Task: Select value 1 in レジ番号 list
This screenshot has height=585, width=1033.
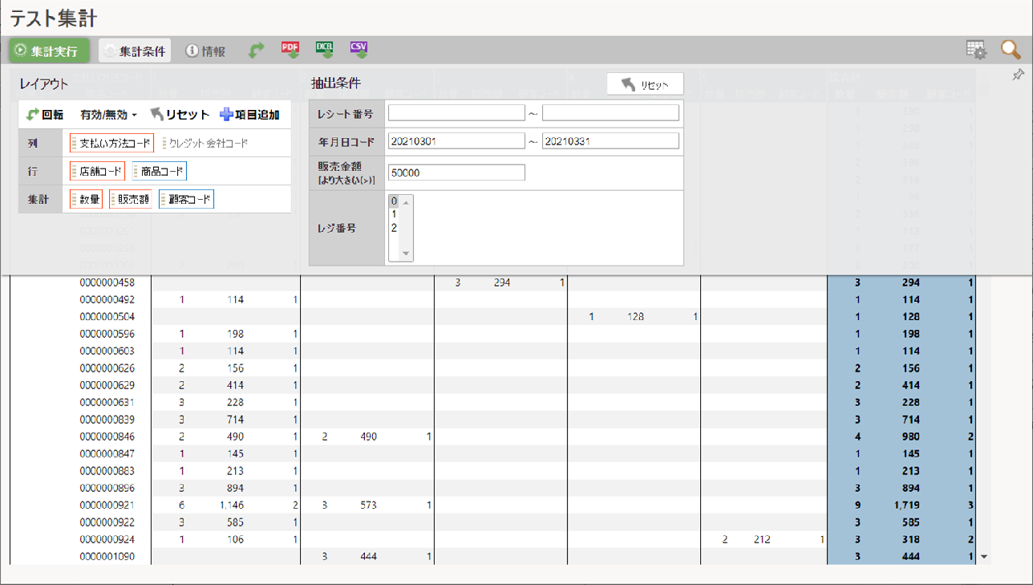Action: 394,215
